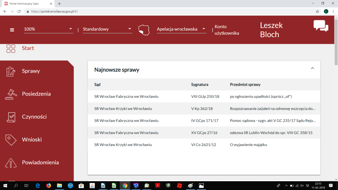Launch Firefox from the taskbar
The height and width of the screenshot is (190, 338).
[x=49, y=185]
